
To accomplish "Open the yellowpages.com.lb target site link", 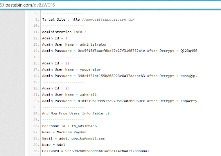I will pyautogui.click(x=103, y=19).
